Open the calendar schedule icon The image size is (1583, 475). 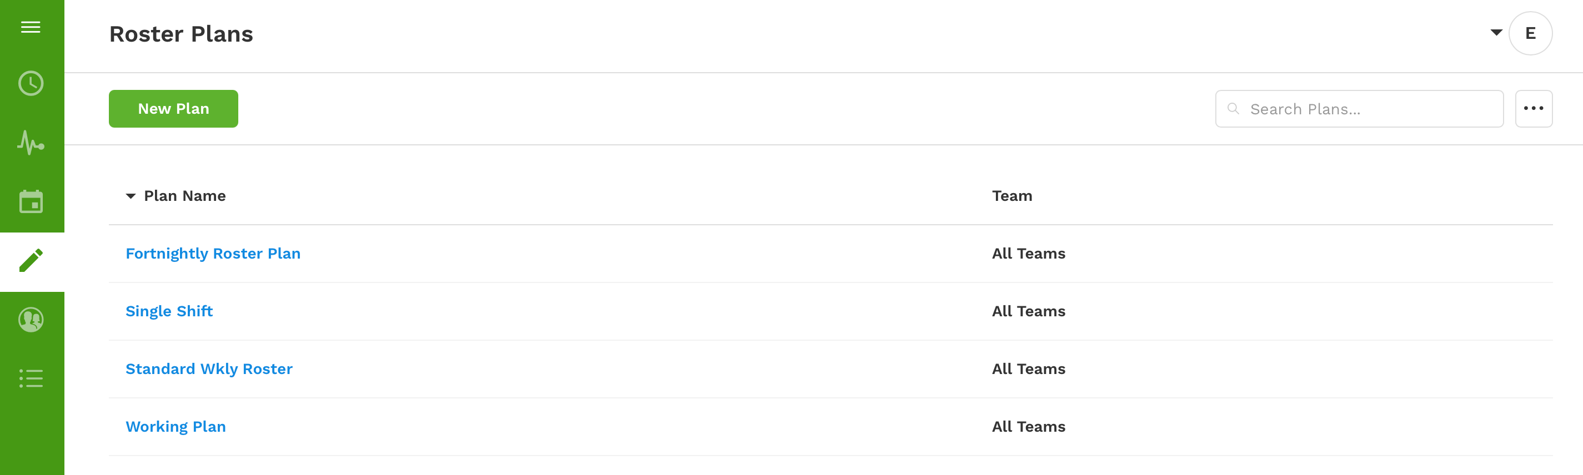tap(31, 201)
